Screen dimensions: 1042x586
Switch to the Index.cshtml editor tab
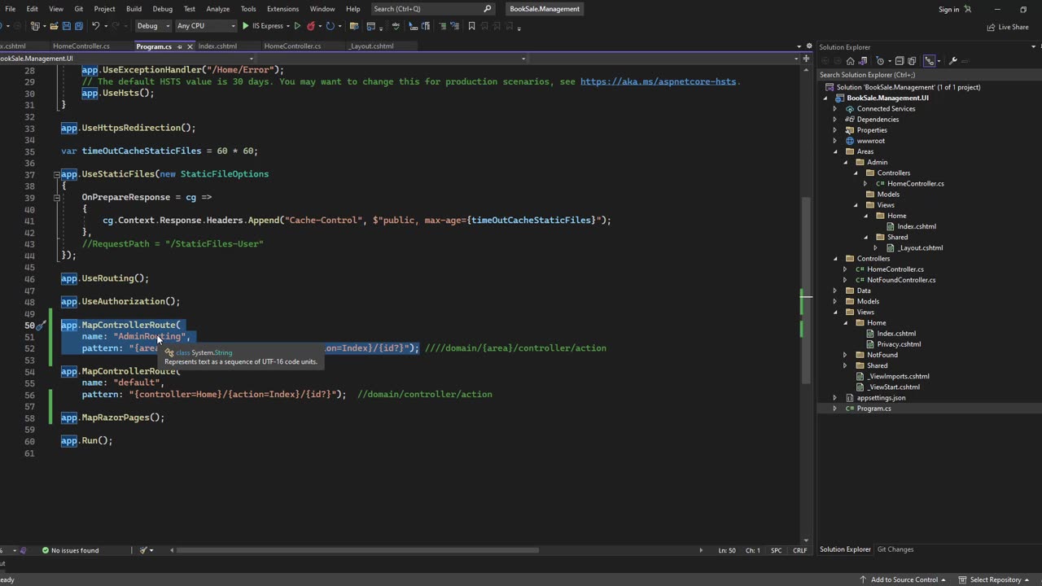point(217,46)
